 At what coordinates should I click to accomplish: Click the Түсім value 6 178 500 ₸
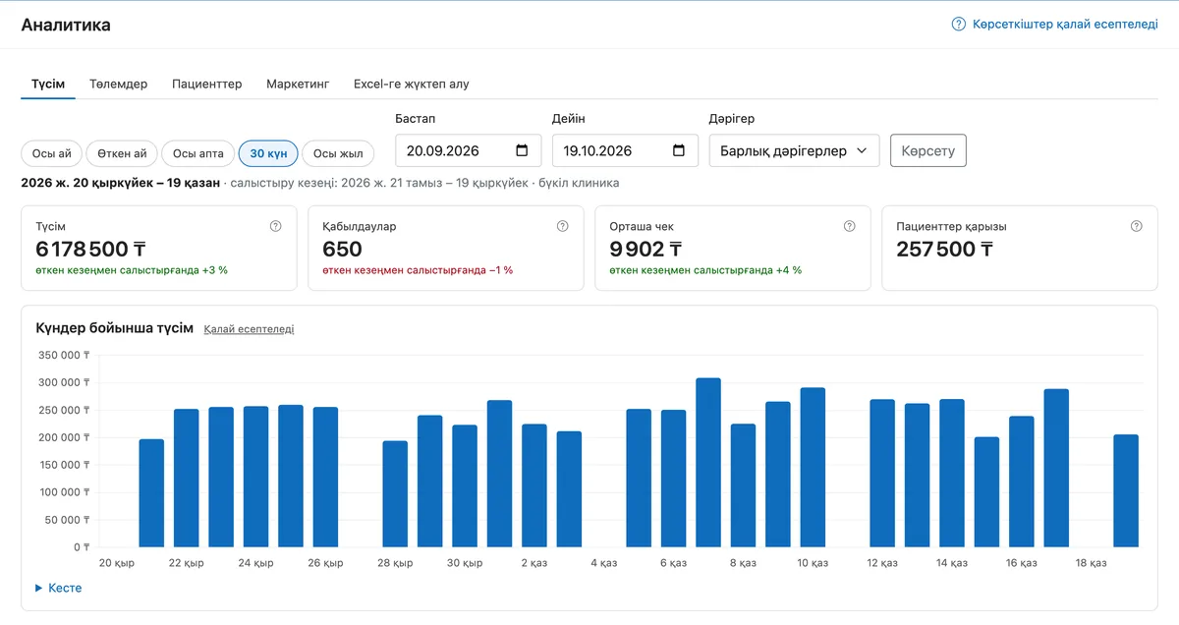pos(91,249)
